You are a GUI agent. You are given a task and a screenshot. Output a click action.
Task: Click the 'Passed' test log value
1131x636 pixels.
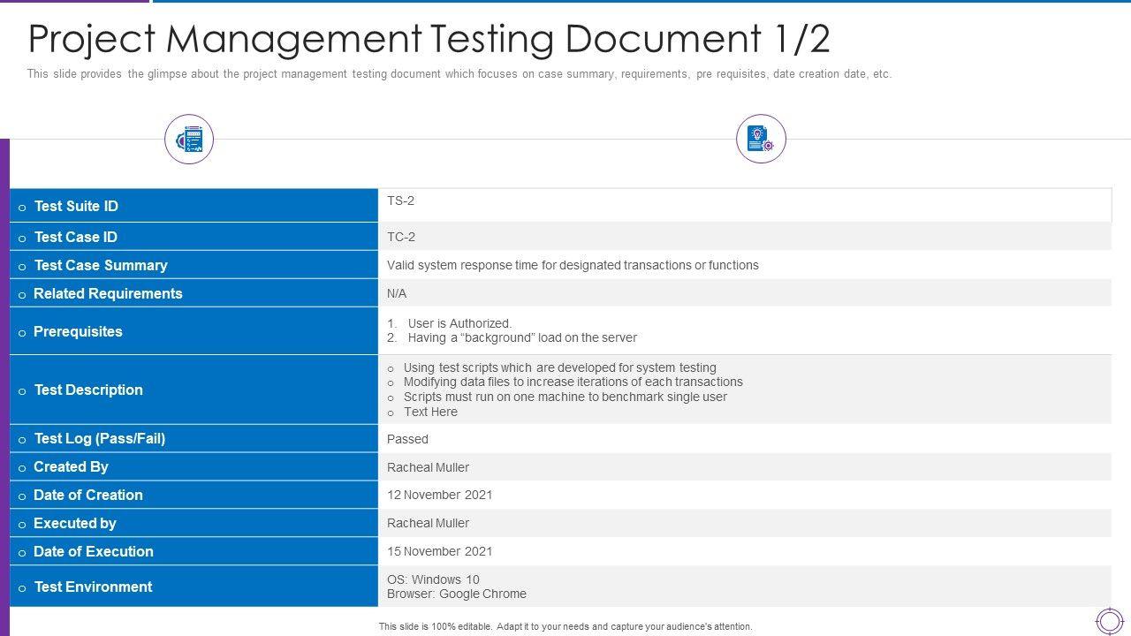coord(407,439)
